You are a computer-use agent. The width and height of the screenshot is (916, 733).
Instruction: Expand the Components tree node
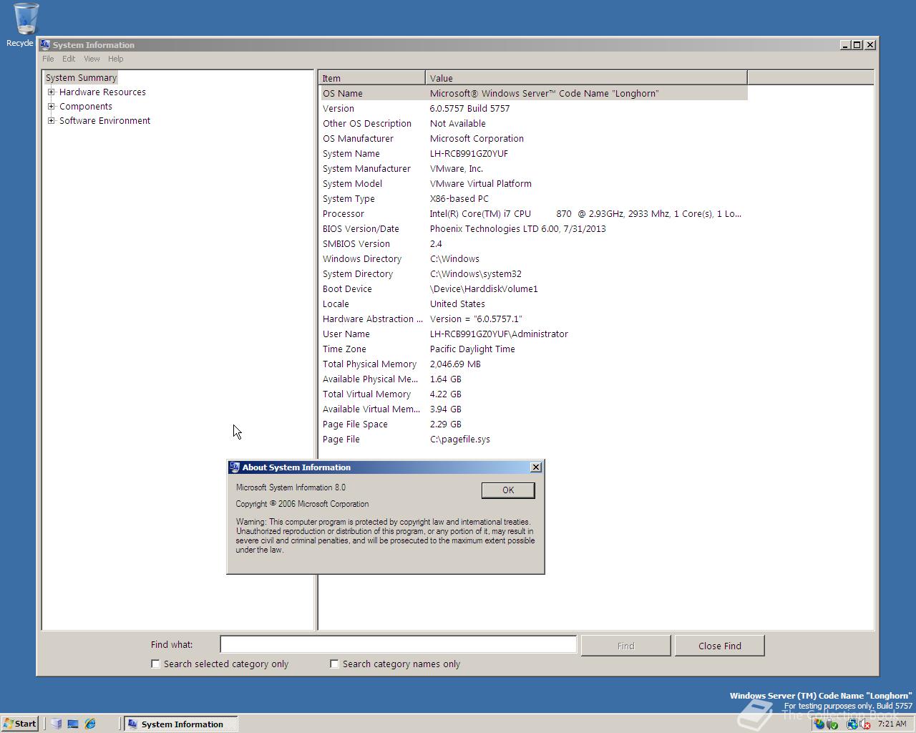51,106
